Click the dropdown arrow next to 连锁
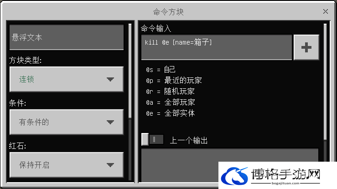 click(x=110, y=79)
